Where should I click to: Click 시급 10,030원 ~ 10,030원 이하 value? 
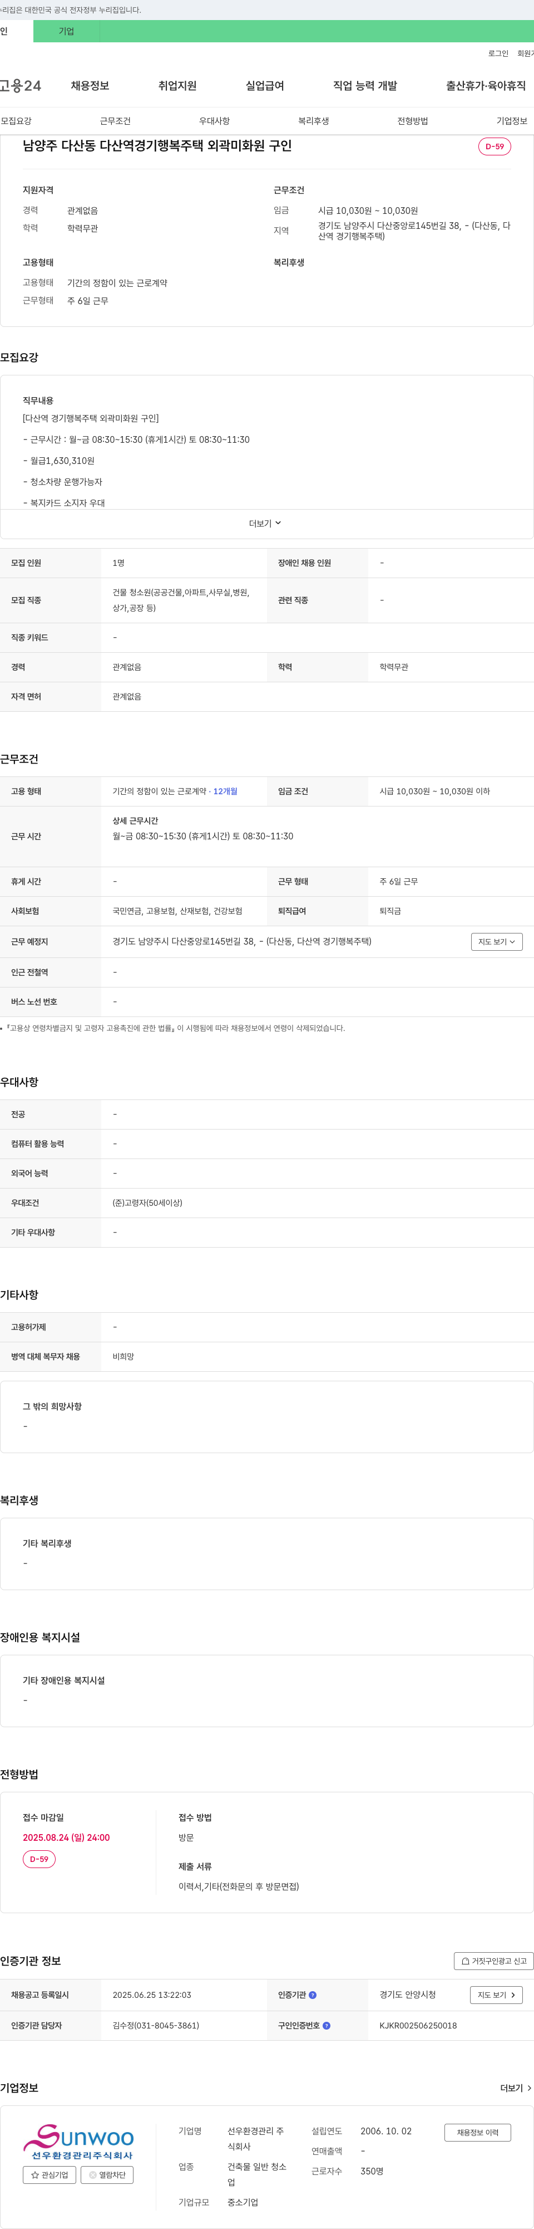pos(434,791)
